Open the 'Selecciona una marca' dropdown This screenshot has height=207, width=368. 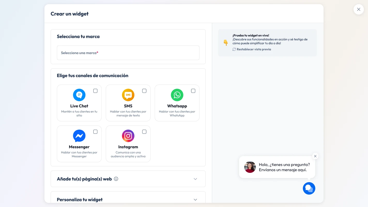(128, 53)
